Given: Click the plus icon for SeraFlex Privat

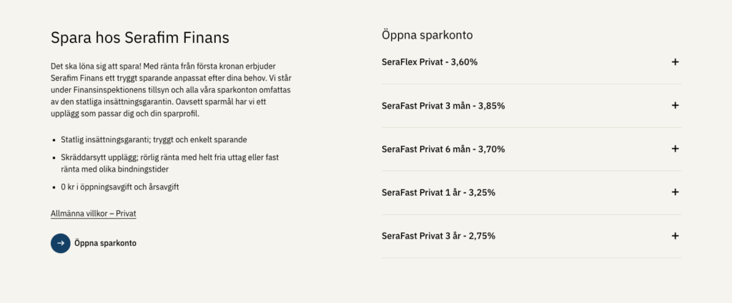Looking at the screenshot, I should (675, 62).
